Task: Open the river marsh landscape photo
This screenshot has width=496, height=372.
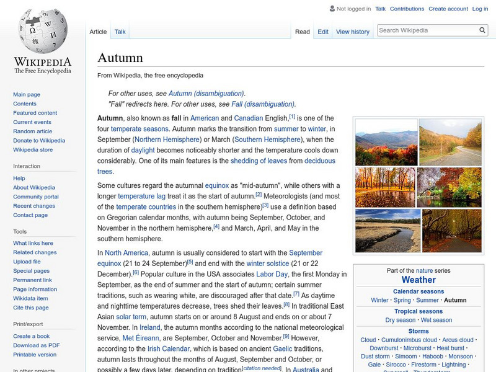Action: pyautogui.click(x=388, y=231)
